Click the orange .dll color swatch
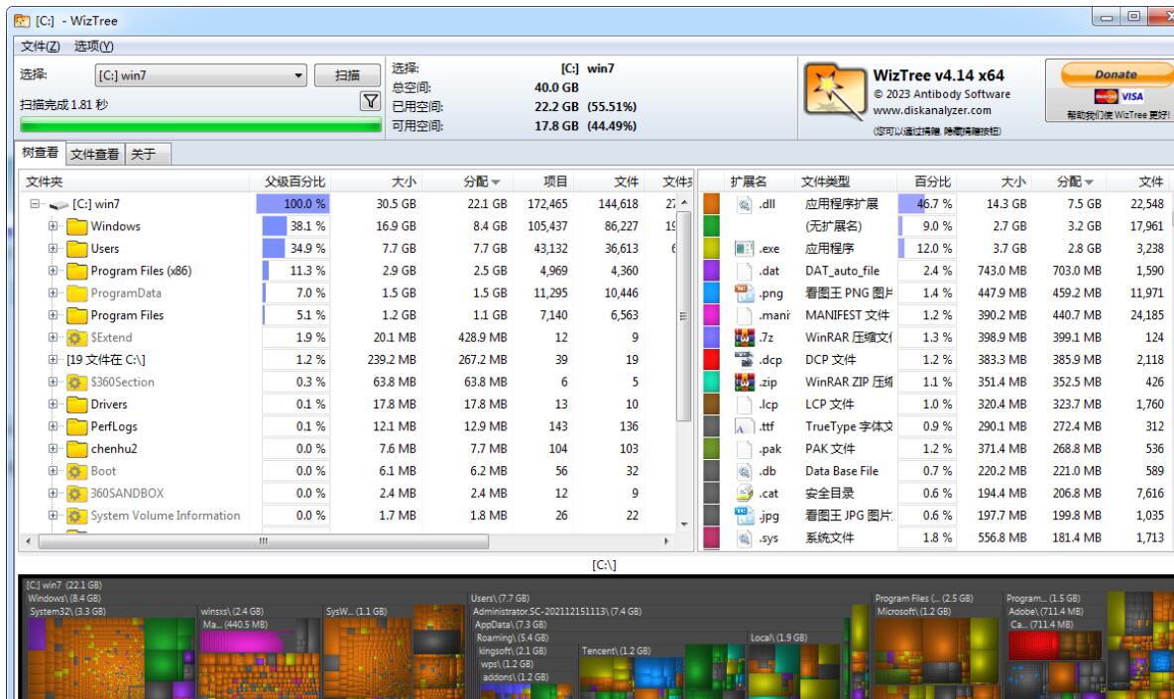Image resolution: width=1174 pixels, height=699 pixels. tap(711, 203)
